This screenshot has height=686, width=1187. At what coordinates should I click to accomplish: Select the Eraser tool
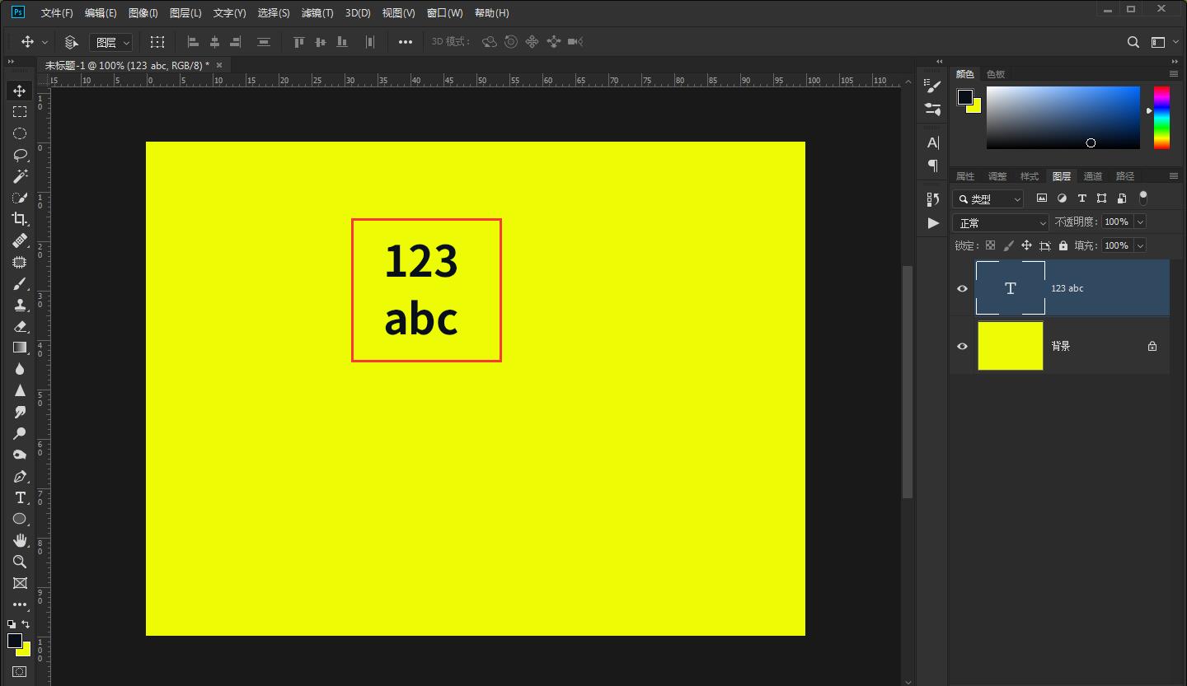(20, 326)
